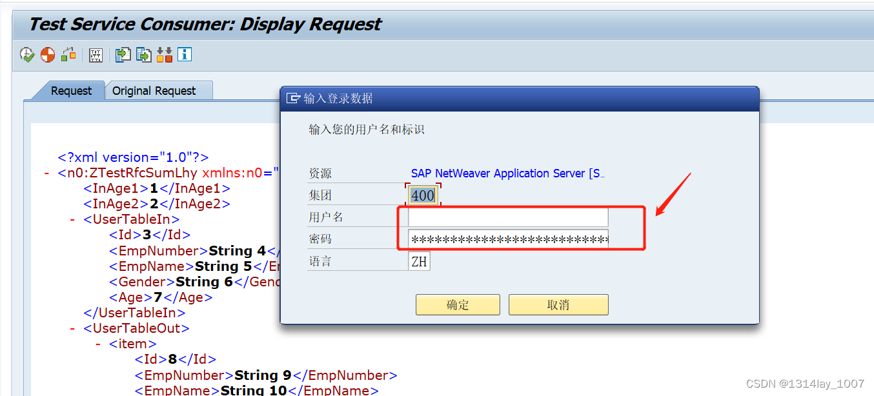This screenshot has width=874, height=396.
Task: Click the EmpNumber String 9 line
Action: click(266, 375)
